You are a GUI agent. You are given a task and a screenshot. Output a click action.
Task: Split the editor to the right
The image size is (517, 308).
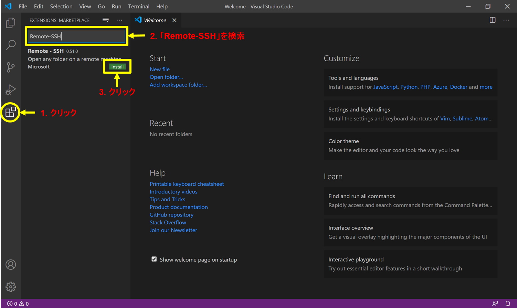(x=493, y=20)
